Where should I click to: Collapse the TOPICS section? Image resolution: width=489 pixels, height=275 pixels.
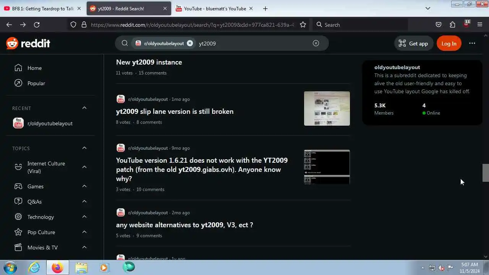click(x=84, y=148)
